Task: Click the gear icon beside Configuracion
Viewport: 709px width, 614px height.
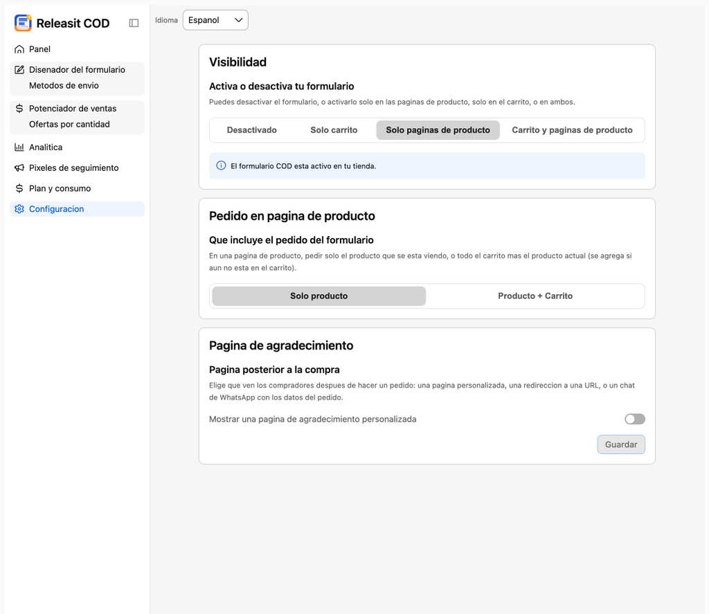Action: 19,209
